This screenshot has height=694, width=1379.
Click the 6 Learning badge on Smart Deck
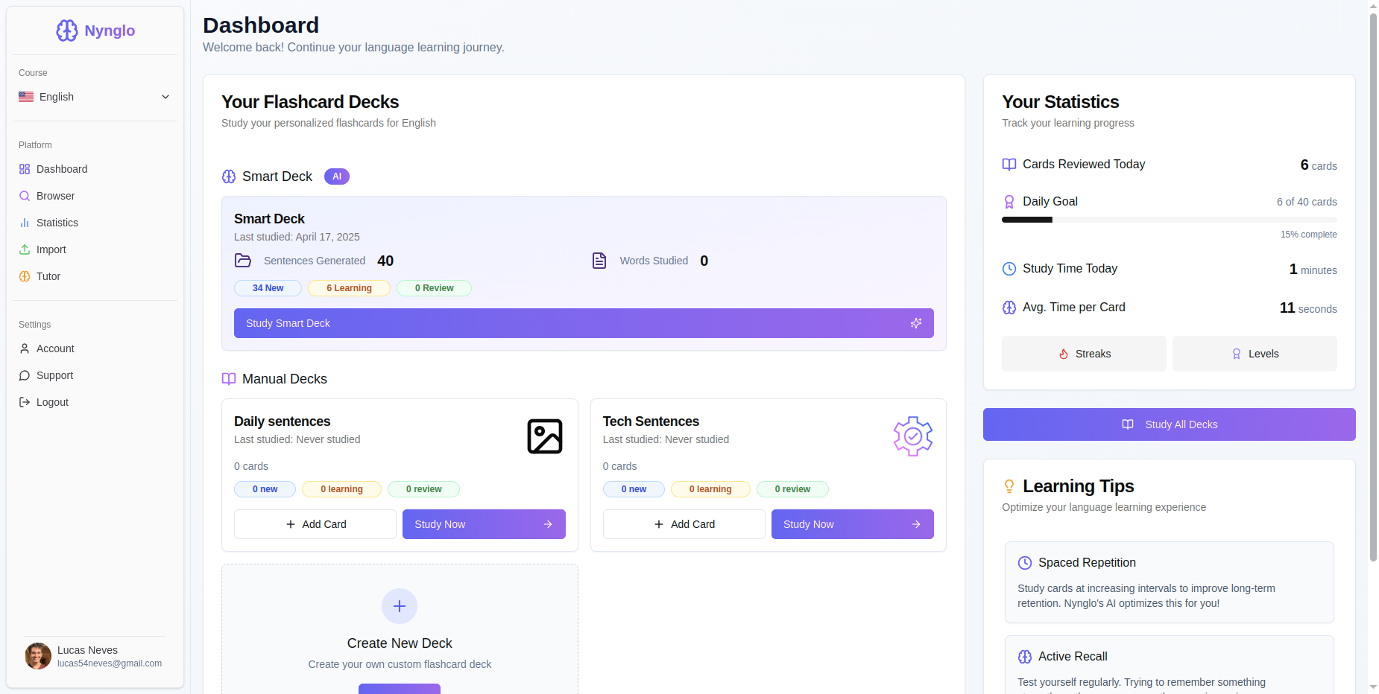[x=349, y=288]
